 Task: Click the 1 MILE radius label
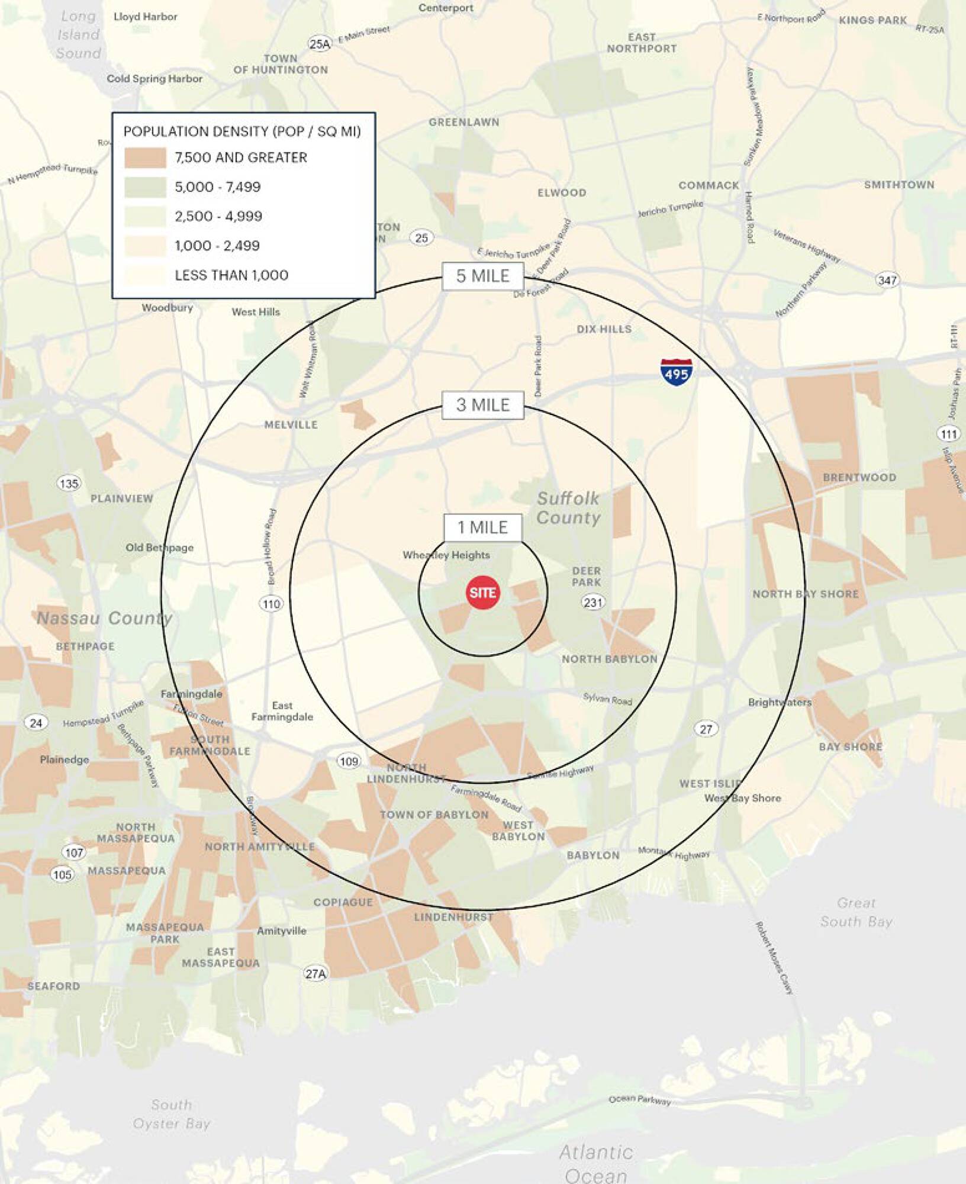click(x=482, y=527)
